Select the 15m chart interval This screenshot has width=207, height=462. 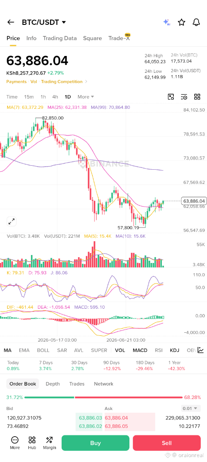point(29,97)
